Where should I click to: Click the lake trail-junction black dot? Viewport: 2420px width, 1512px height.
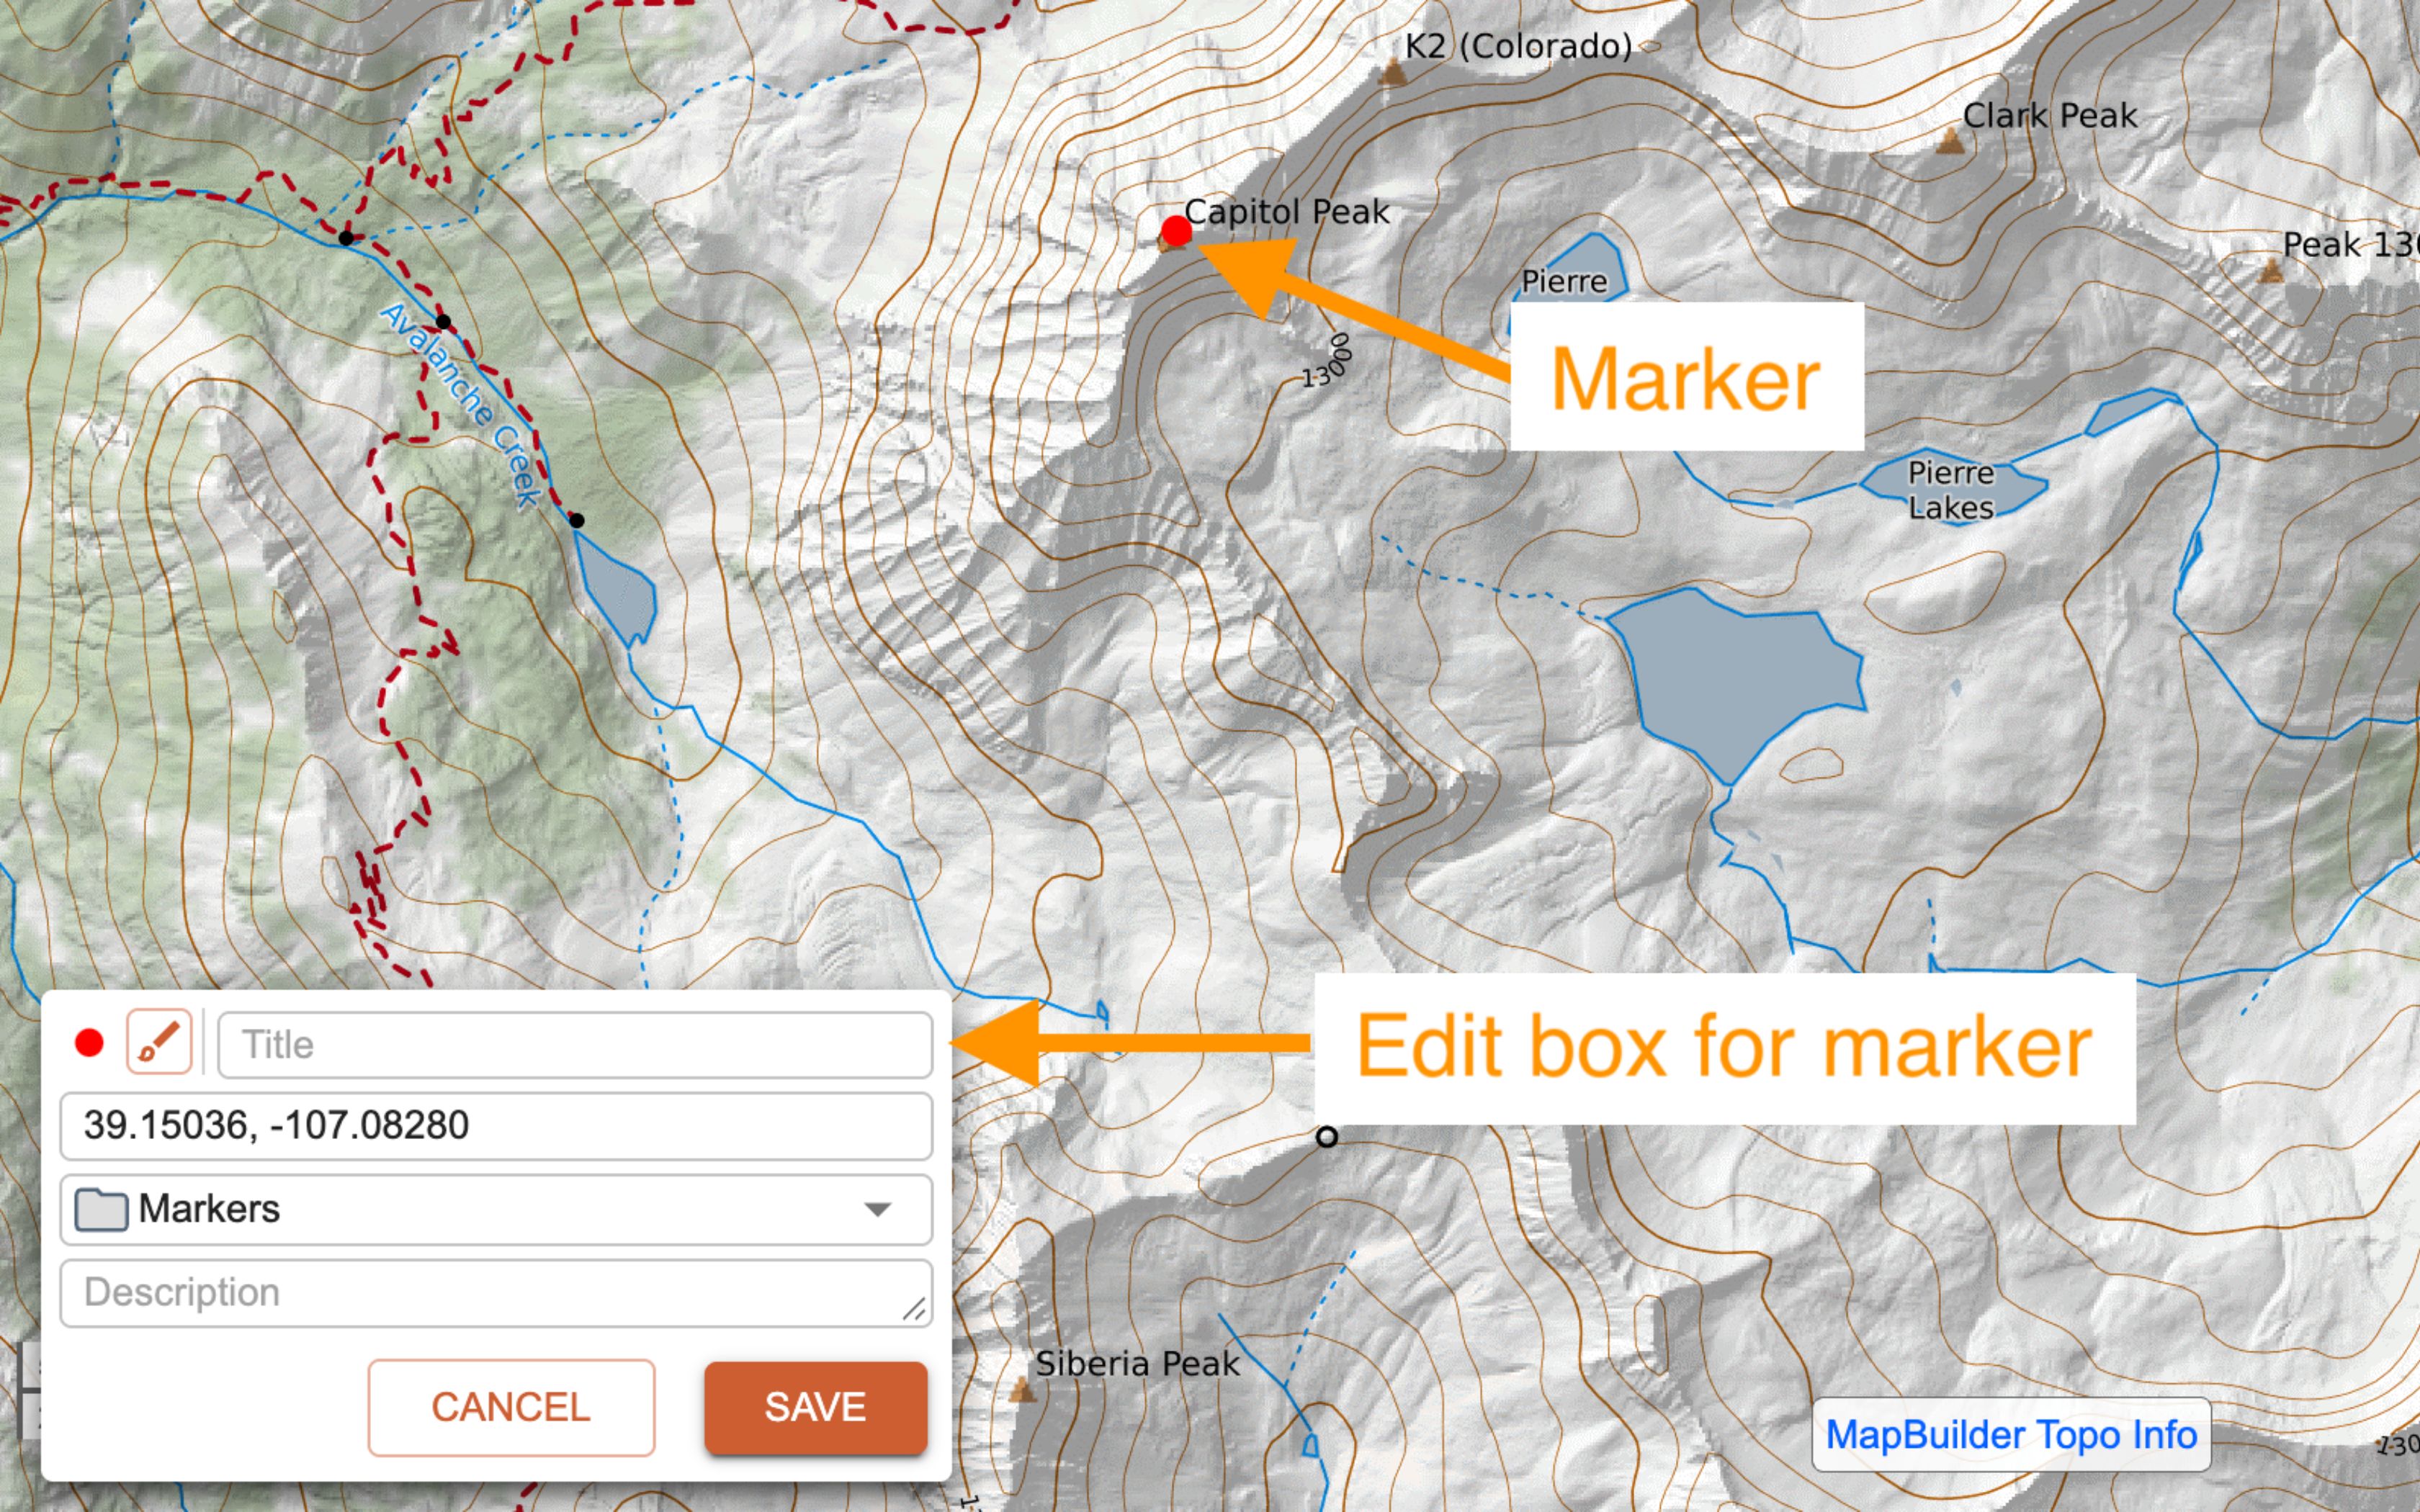(576, 520)
